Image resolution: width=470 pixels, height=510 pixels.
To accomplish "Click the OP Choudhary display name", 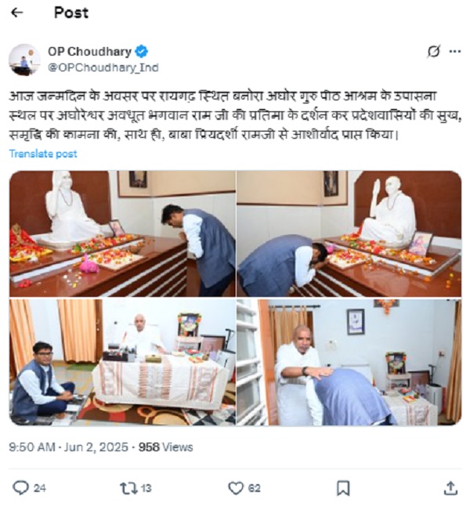I will tap(89, 52).
